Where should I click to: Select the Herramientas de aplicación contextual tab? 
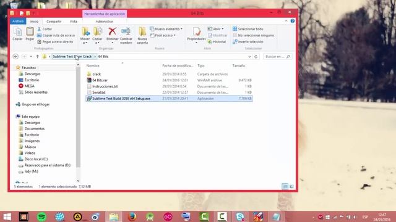tap(105, 14)
